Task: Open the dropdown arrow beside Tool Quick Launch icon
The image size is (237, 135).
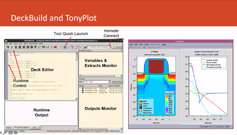Action: [x=68, y=47]
